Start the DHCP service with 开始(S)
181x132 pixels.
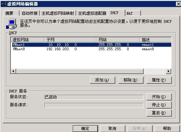click(159, 97)
